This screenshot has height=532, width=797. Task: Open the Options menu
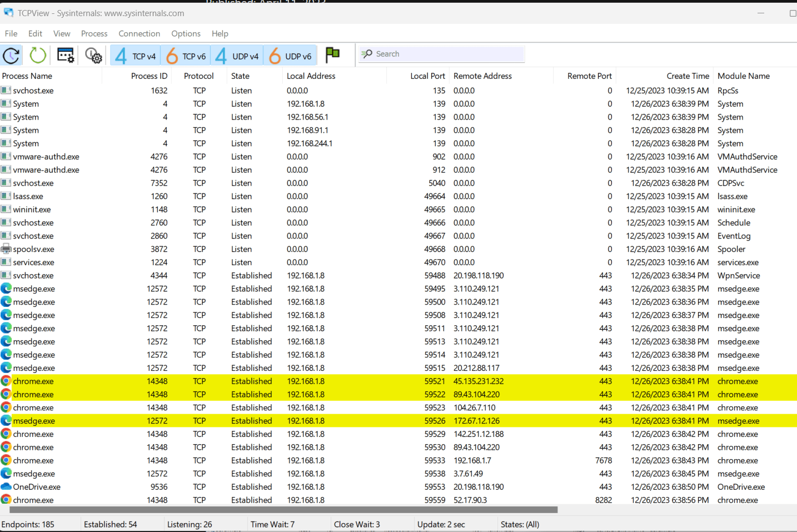coord(186,33)
